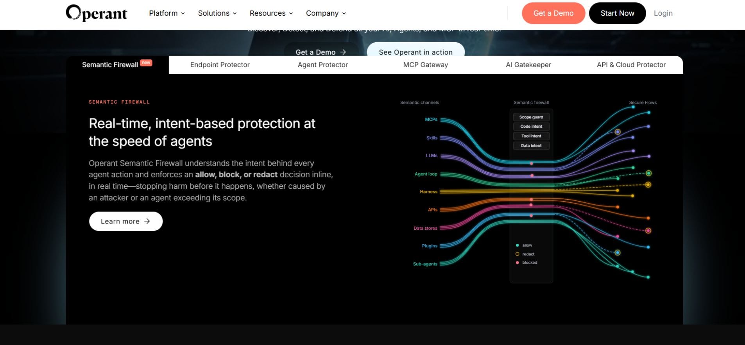
Task: Open the Solutions dropdown chevron
Action: point(235,13)
